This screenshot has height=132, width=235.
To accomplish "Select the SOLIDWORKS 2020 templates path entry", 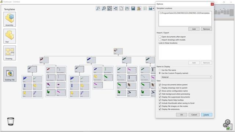I will 185,13.
